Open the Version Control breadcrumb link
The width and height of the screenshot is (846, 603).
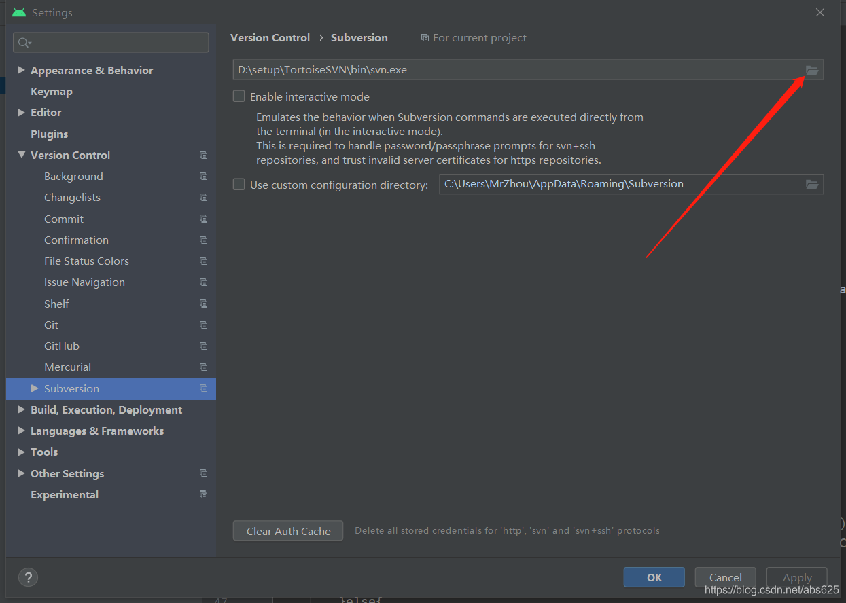point(270,37)
